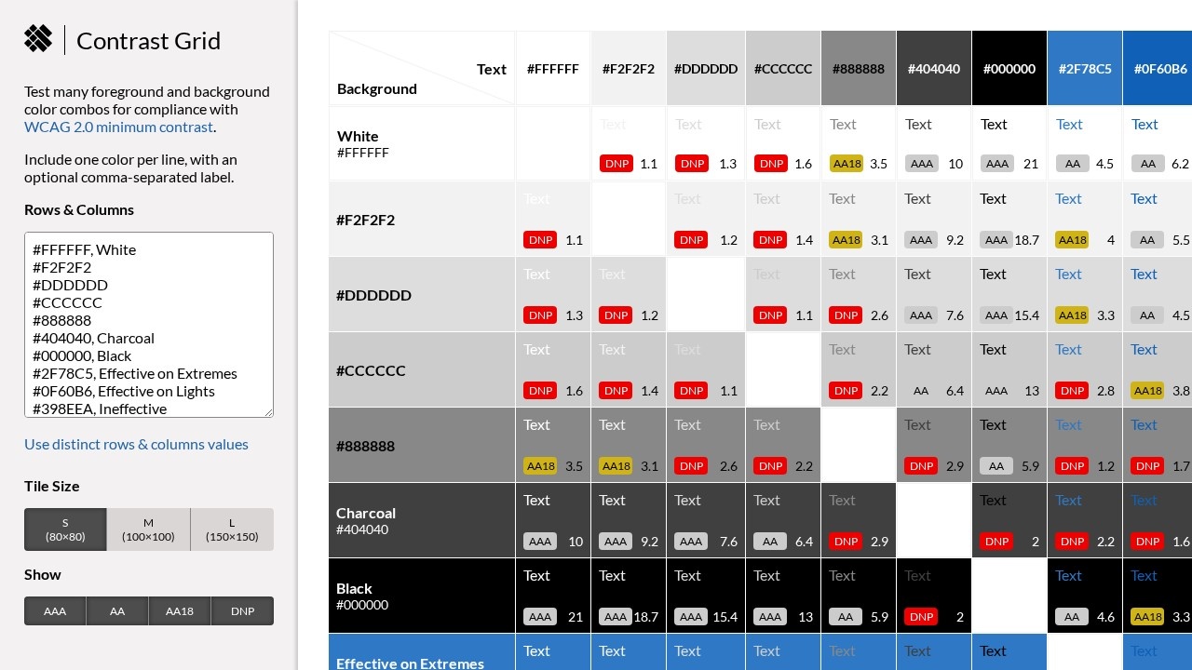
Task: Click the White #FFFFFF row header
Action: click(x=422, y=143)
